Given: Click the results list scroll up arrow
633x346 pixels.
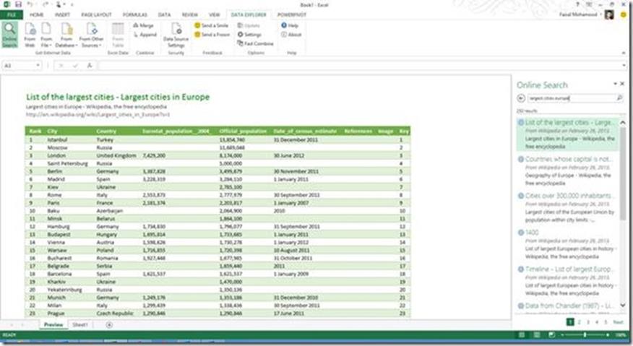Looking at the screenshot, I should pos(622,122).
